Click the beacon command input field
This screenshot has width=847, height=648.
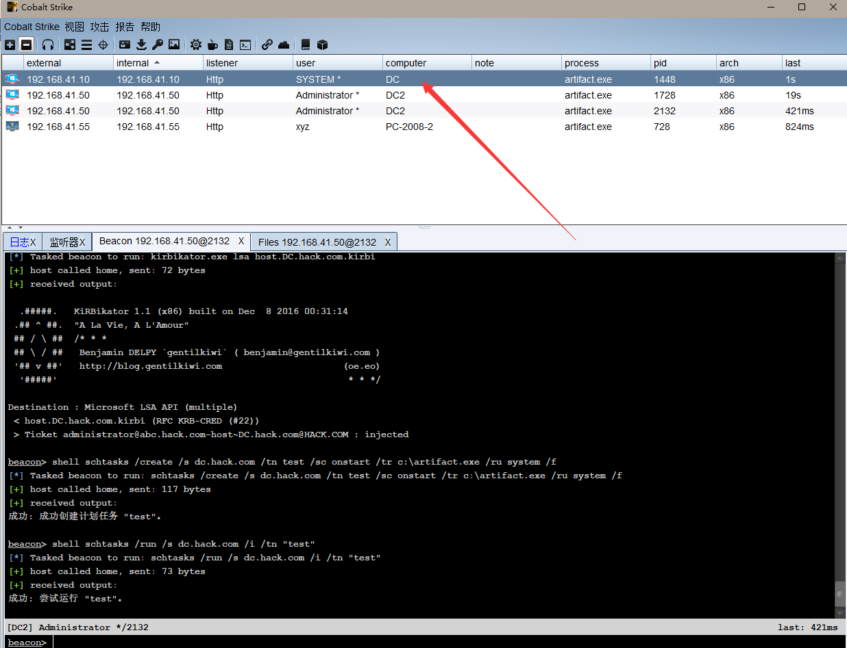tap(449, 643)
